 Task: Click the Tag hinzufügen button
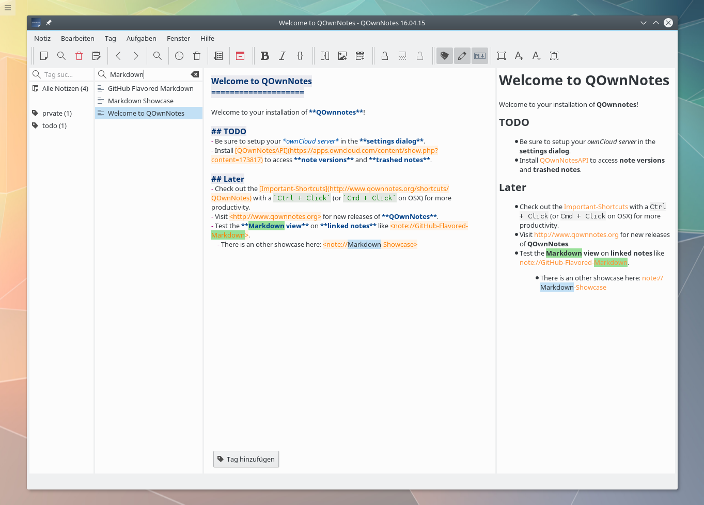point(246,459)
